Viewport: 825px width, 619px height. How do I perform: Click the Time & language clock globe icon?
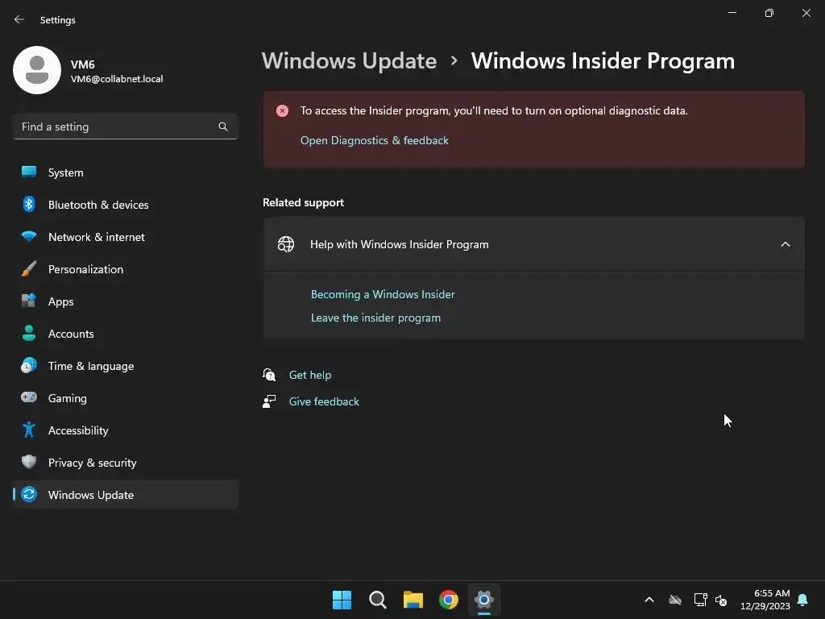click(29, 365)
